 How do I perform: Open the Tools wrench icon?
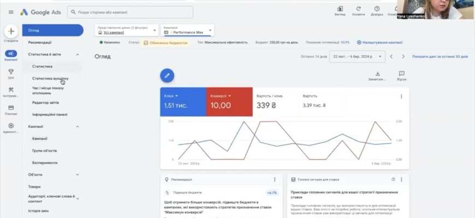(11, 90)
